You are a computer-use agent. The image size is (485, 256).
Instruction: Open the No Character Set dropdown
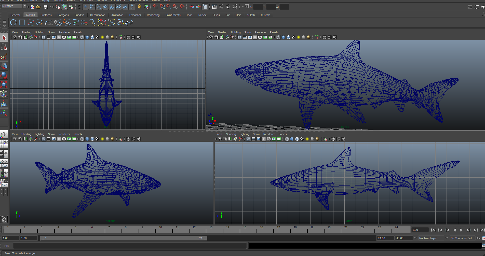462,238
